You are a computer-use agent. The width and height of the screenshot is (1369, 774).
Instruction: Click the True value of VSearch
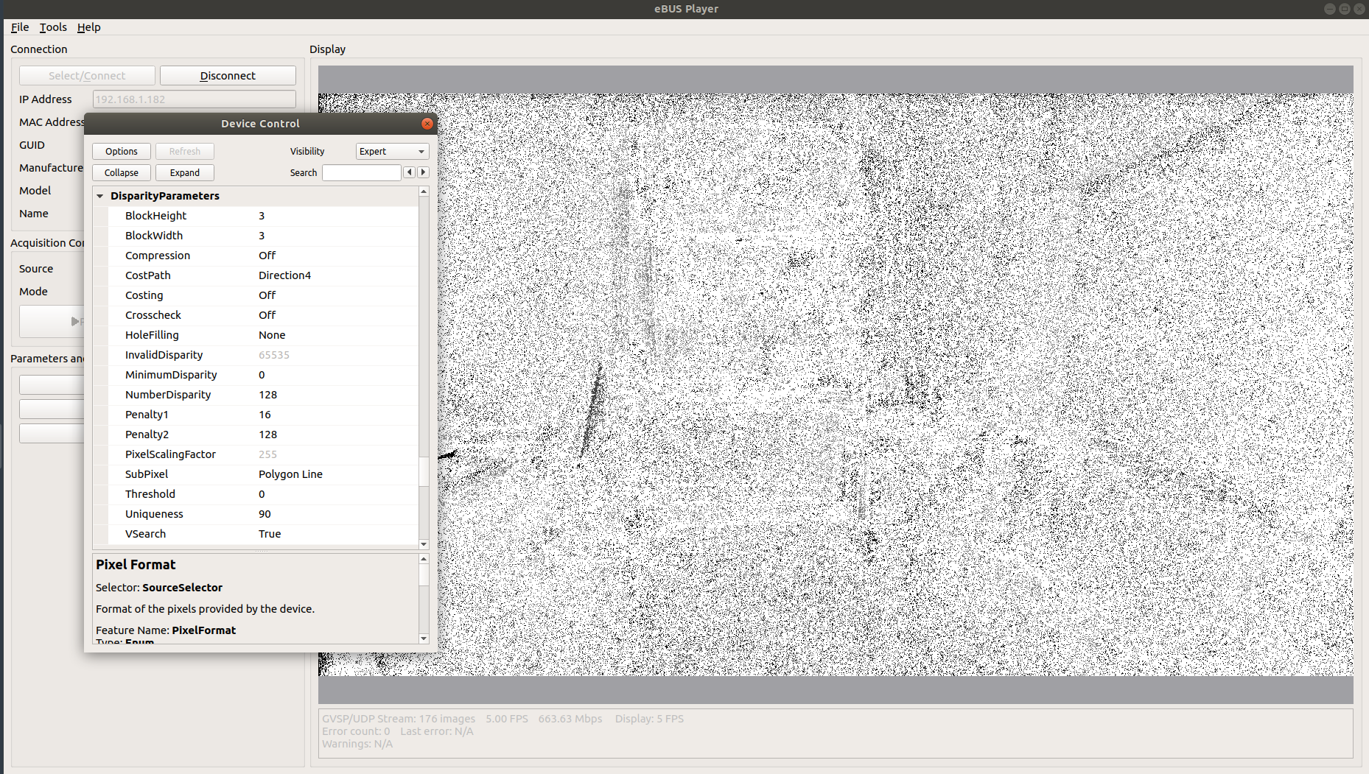[270, 534]
